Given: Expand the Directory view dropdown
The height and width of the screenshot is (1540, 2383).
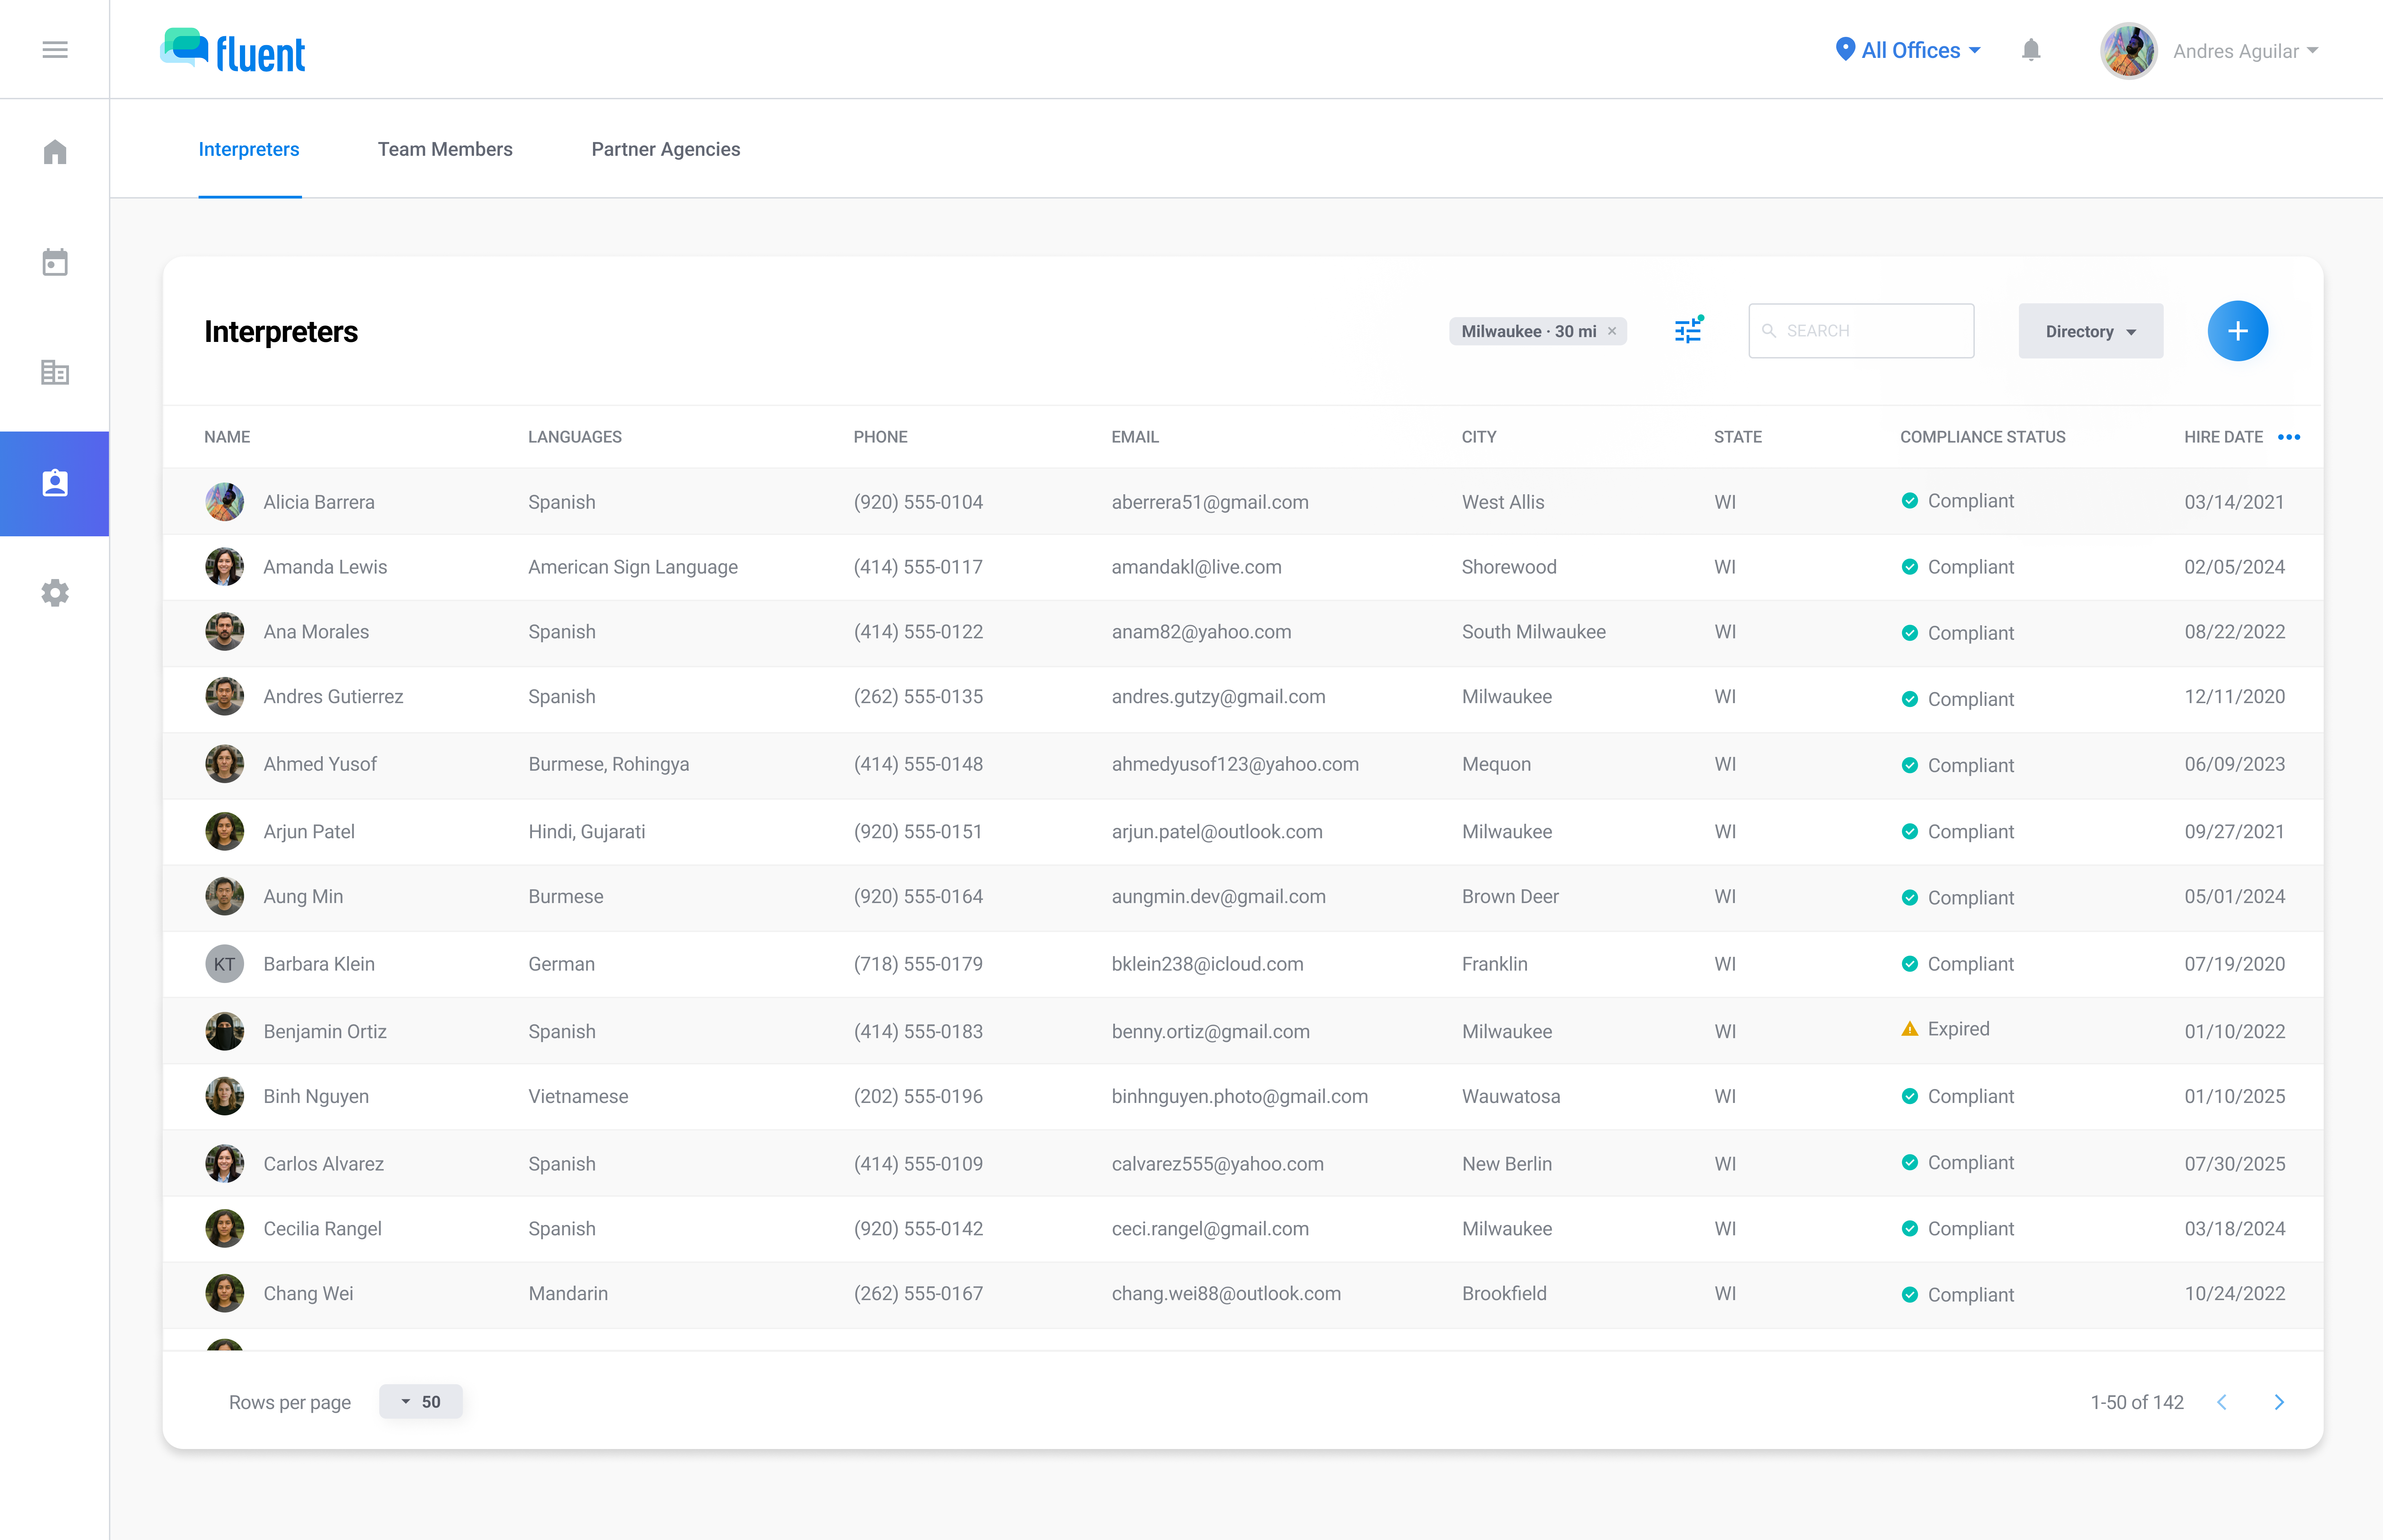Looking at the screenshot, I should pos(2090,331).
